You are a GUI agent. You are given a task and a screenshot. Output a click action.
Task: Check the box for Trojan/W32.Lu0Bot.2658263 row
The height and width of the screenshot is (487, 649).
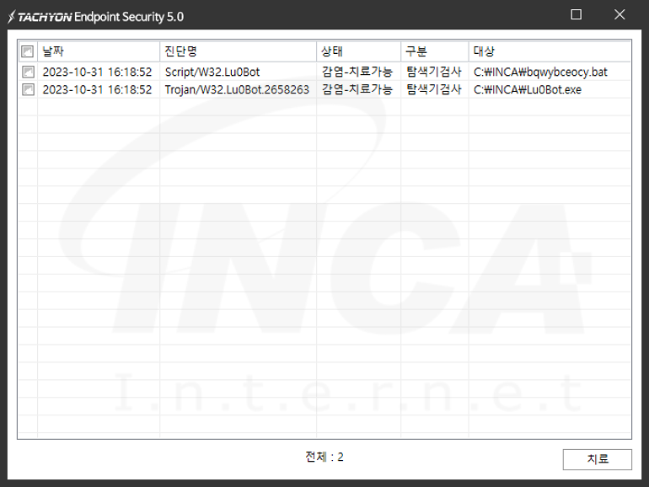click(28, 89)
